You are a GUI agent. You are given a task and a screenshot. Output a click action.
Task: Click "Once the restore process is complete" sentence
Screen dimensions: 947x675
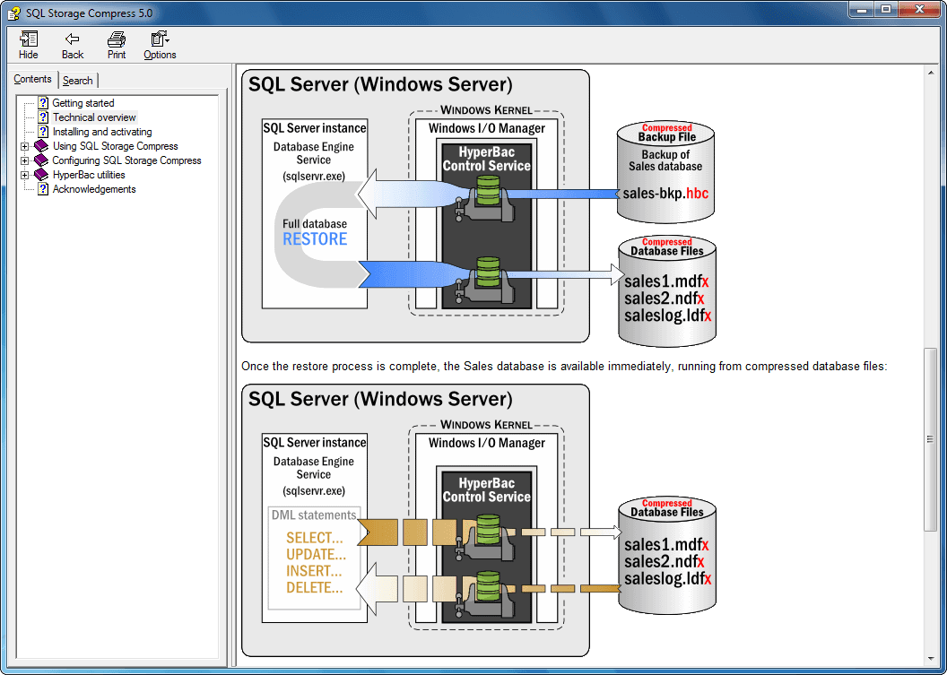[x=564, y=366]
